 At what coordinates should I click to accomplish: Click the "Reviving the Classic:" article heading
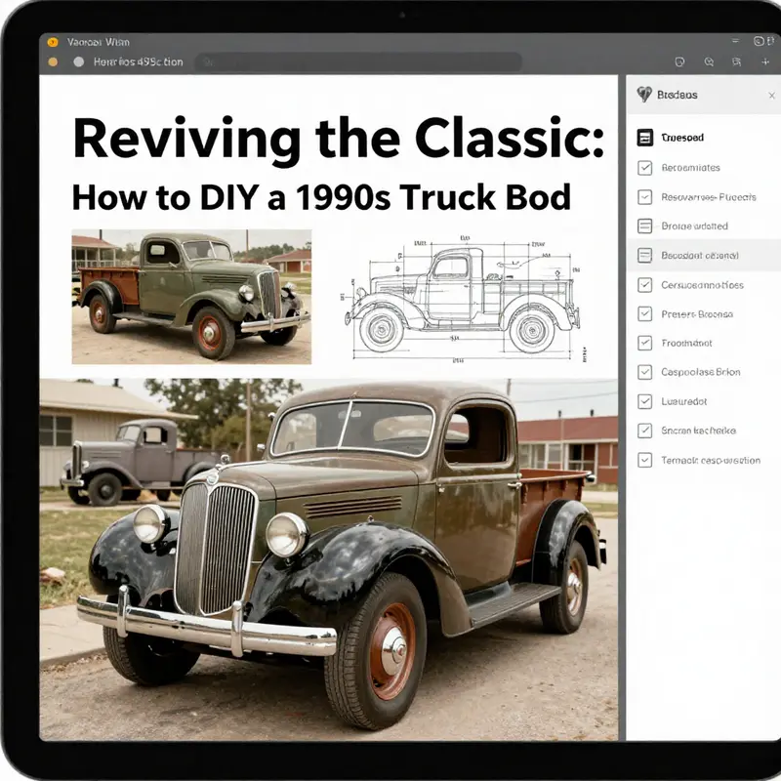pyautogui.click(x=338, y=139)
